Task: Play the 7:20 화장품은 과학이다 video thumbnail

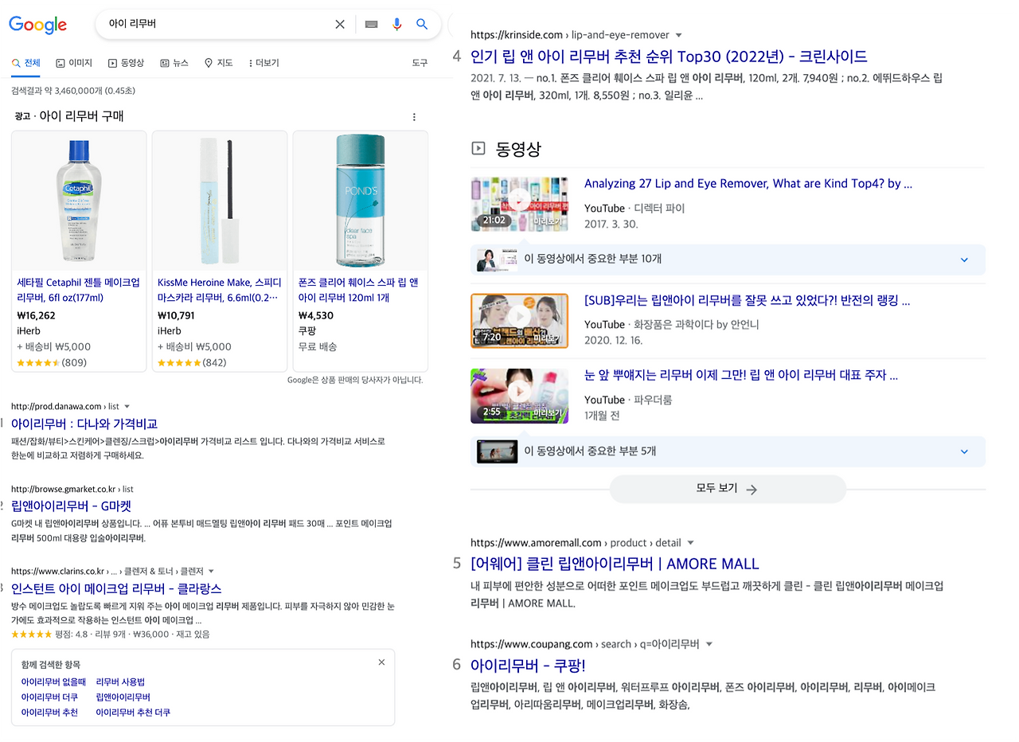Action: 519,321
